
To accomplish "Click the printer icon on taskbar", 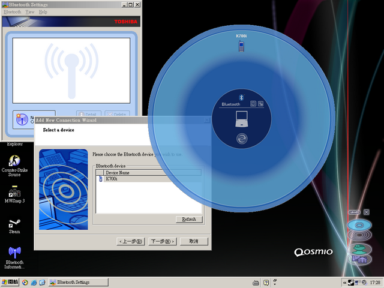I will (256, 283).
